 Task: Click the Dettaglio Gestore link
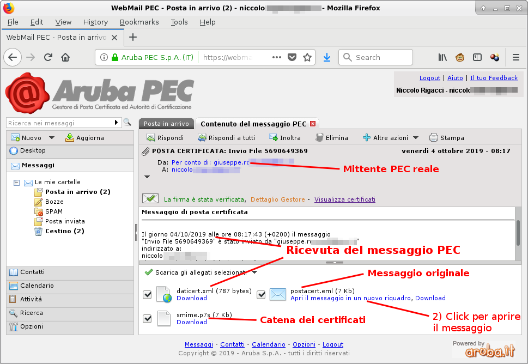pos(278,199)
